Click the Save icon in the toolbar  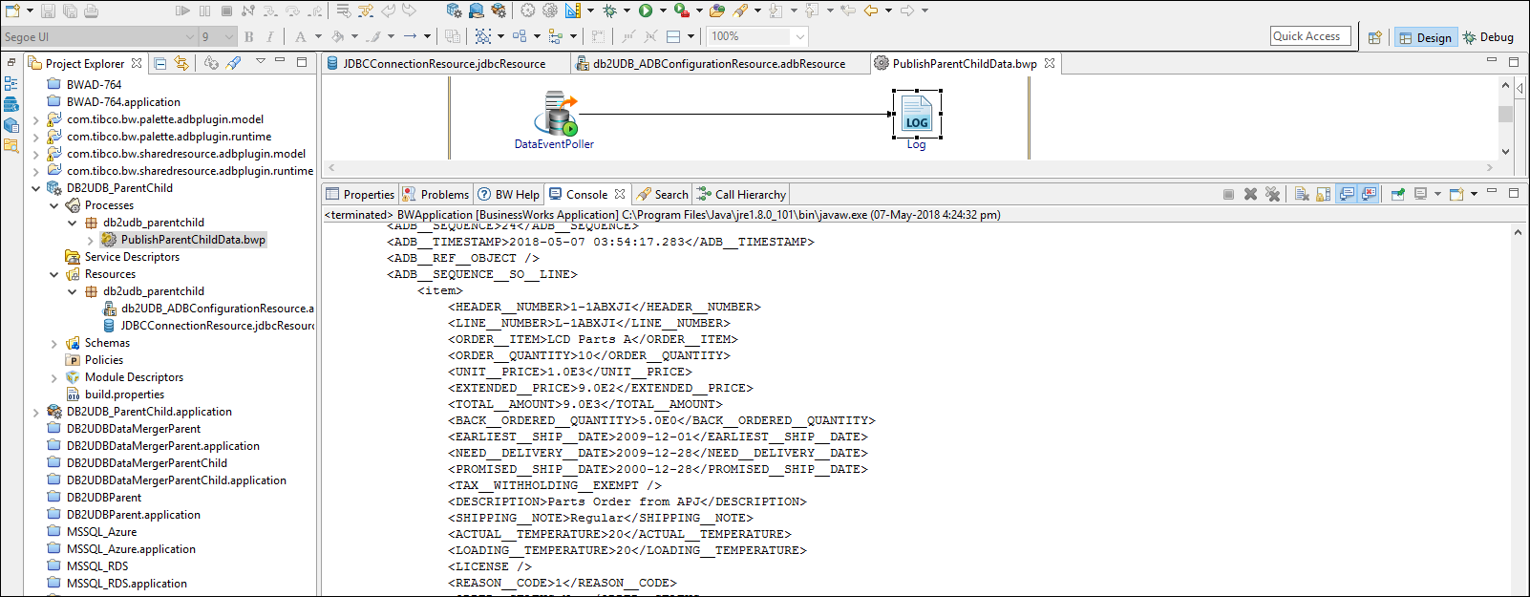click(47, 11)
